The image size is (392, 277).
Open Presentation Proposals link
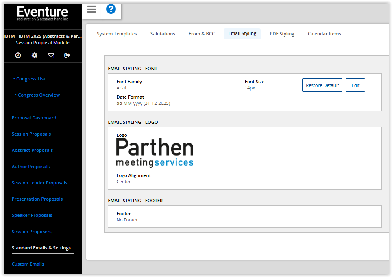tap(37, 199)
